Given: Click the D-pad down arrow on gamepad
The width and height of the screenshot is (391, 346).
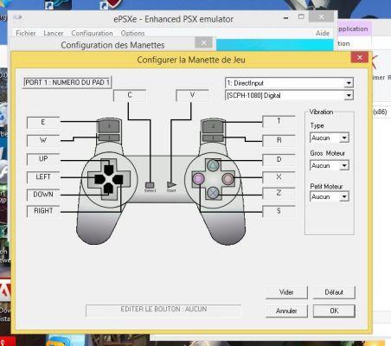Looking at the screenshot, I should click(108, 189).
